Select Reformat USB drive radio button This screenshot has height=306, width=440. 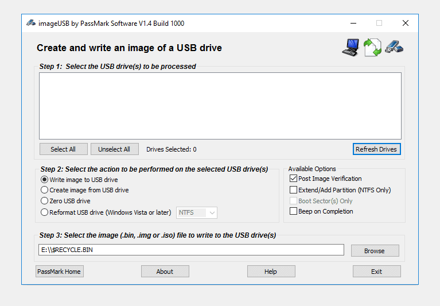44,212
